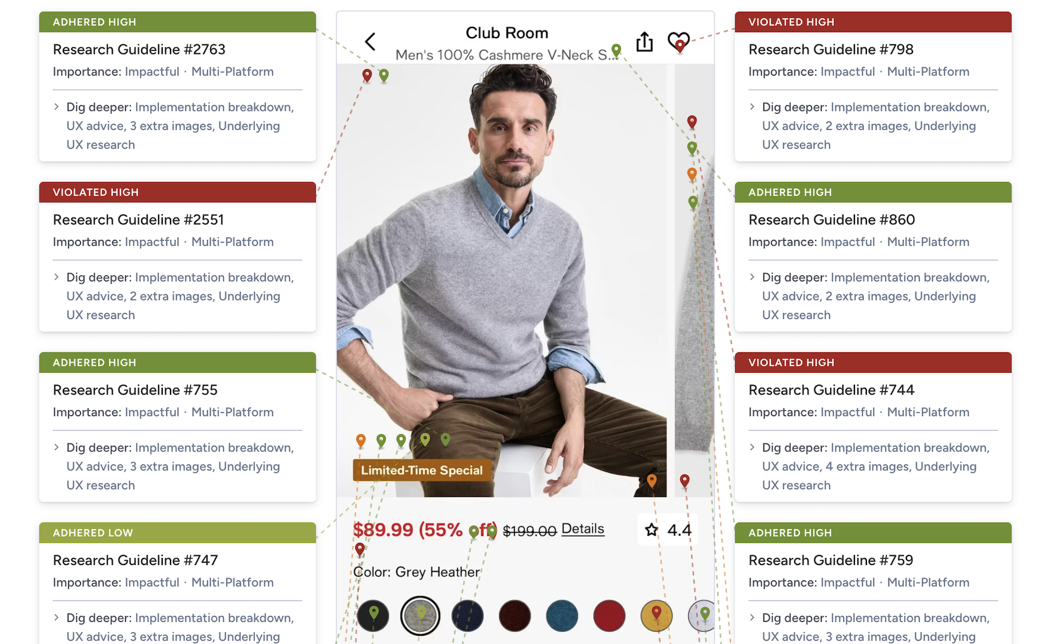Select the red color swatch

pyautogui.click(x=609, y=615)
